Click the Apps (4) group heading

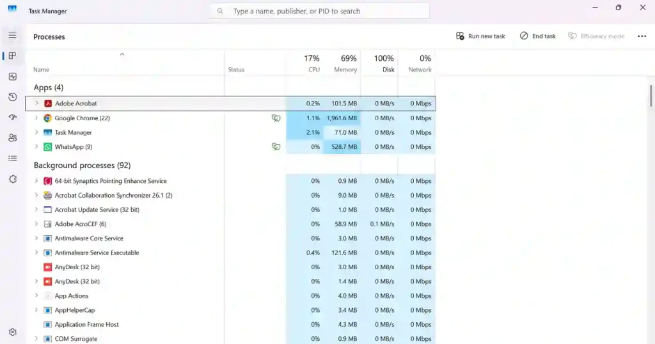[x=49, y=88]
